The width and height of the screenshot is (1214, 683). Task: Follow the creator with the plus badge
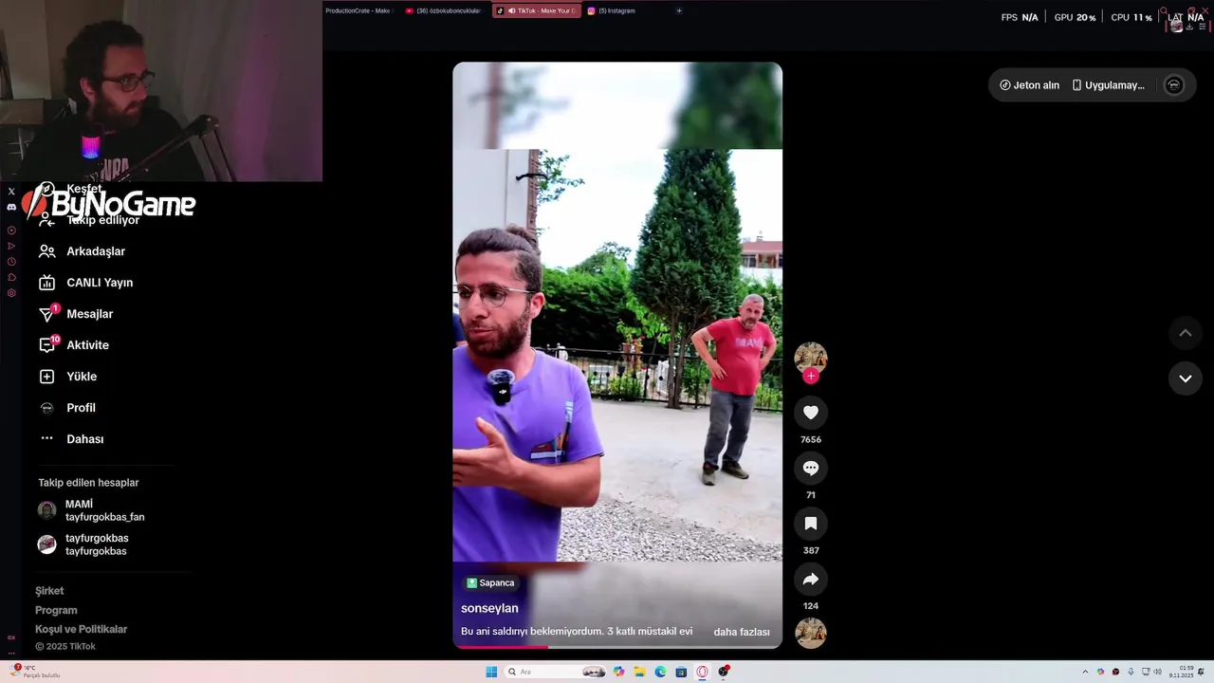(x=811, y=376)
